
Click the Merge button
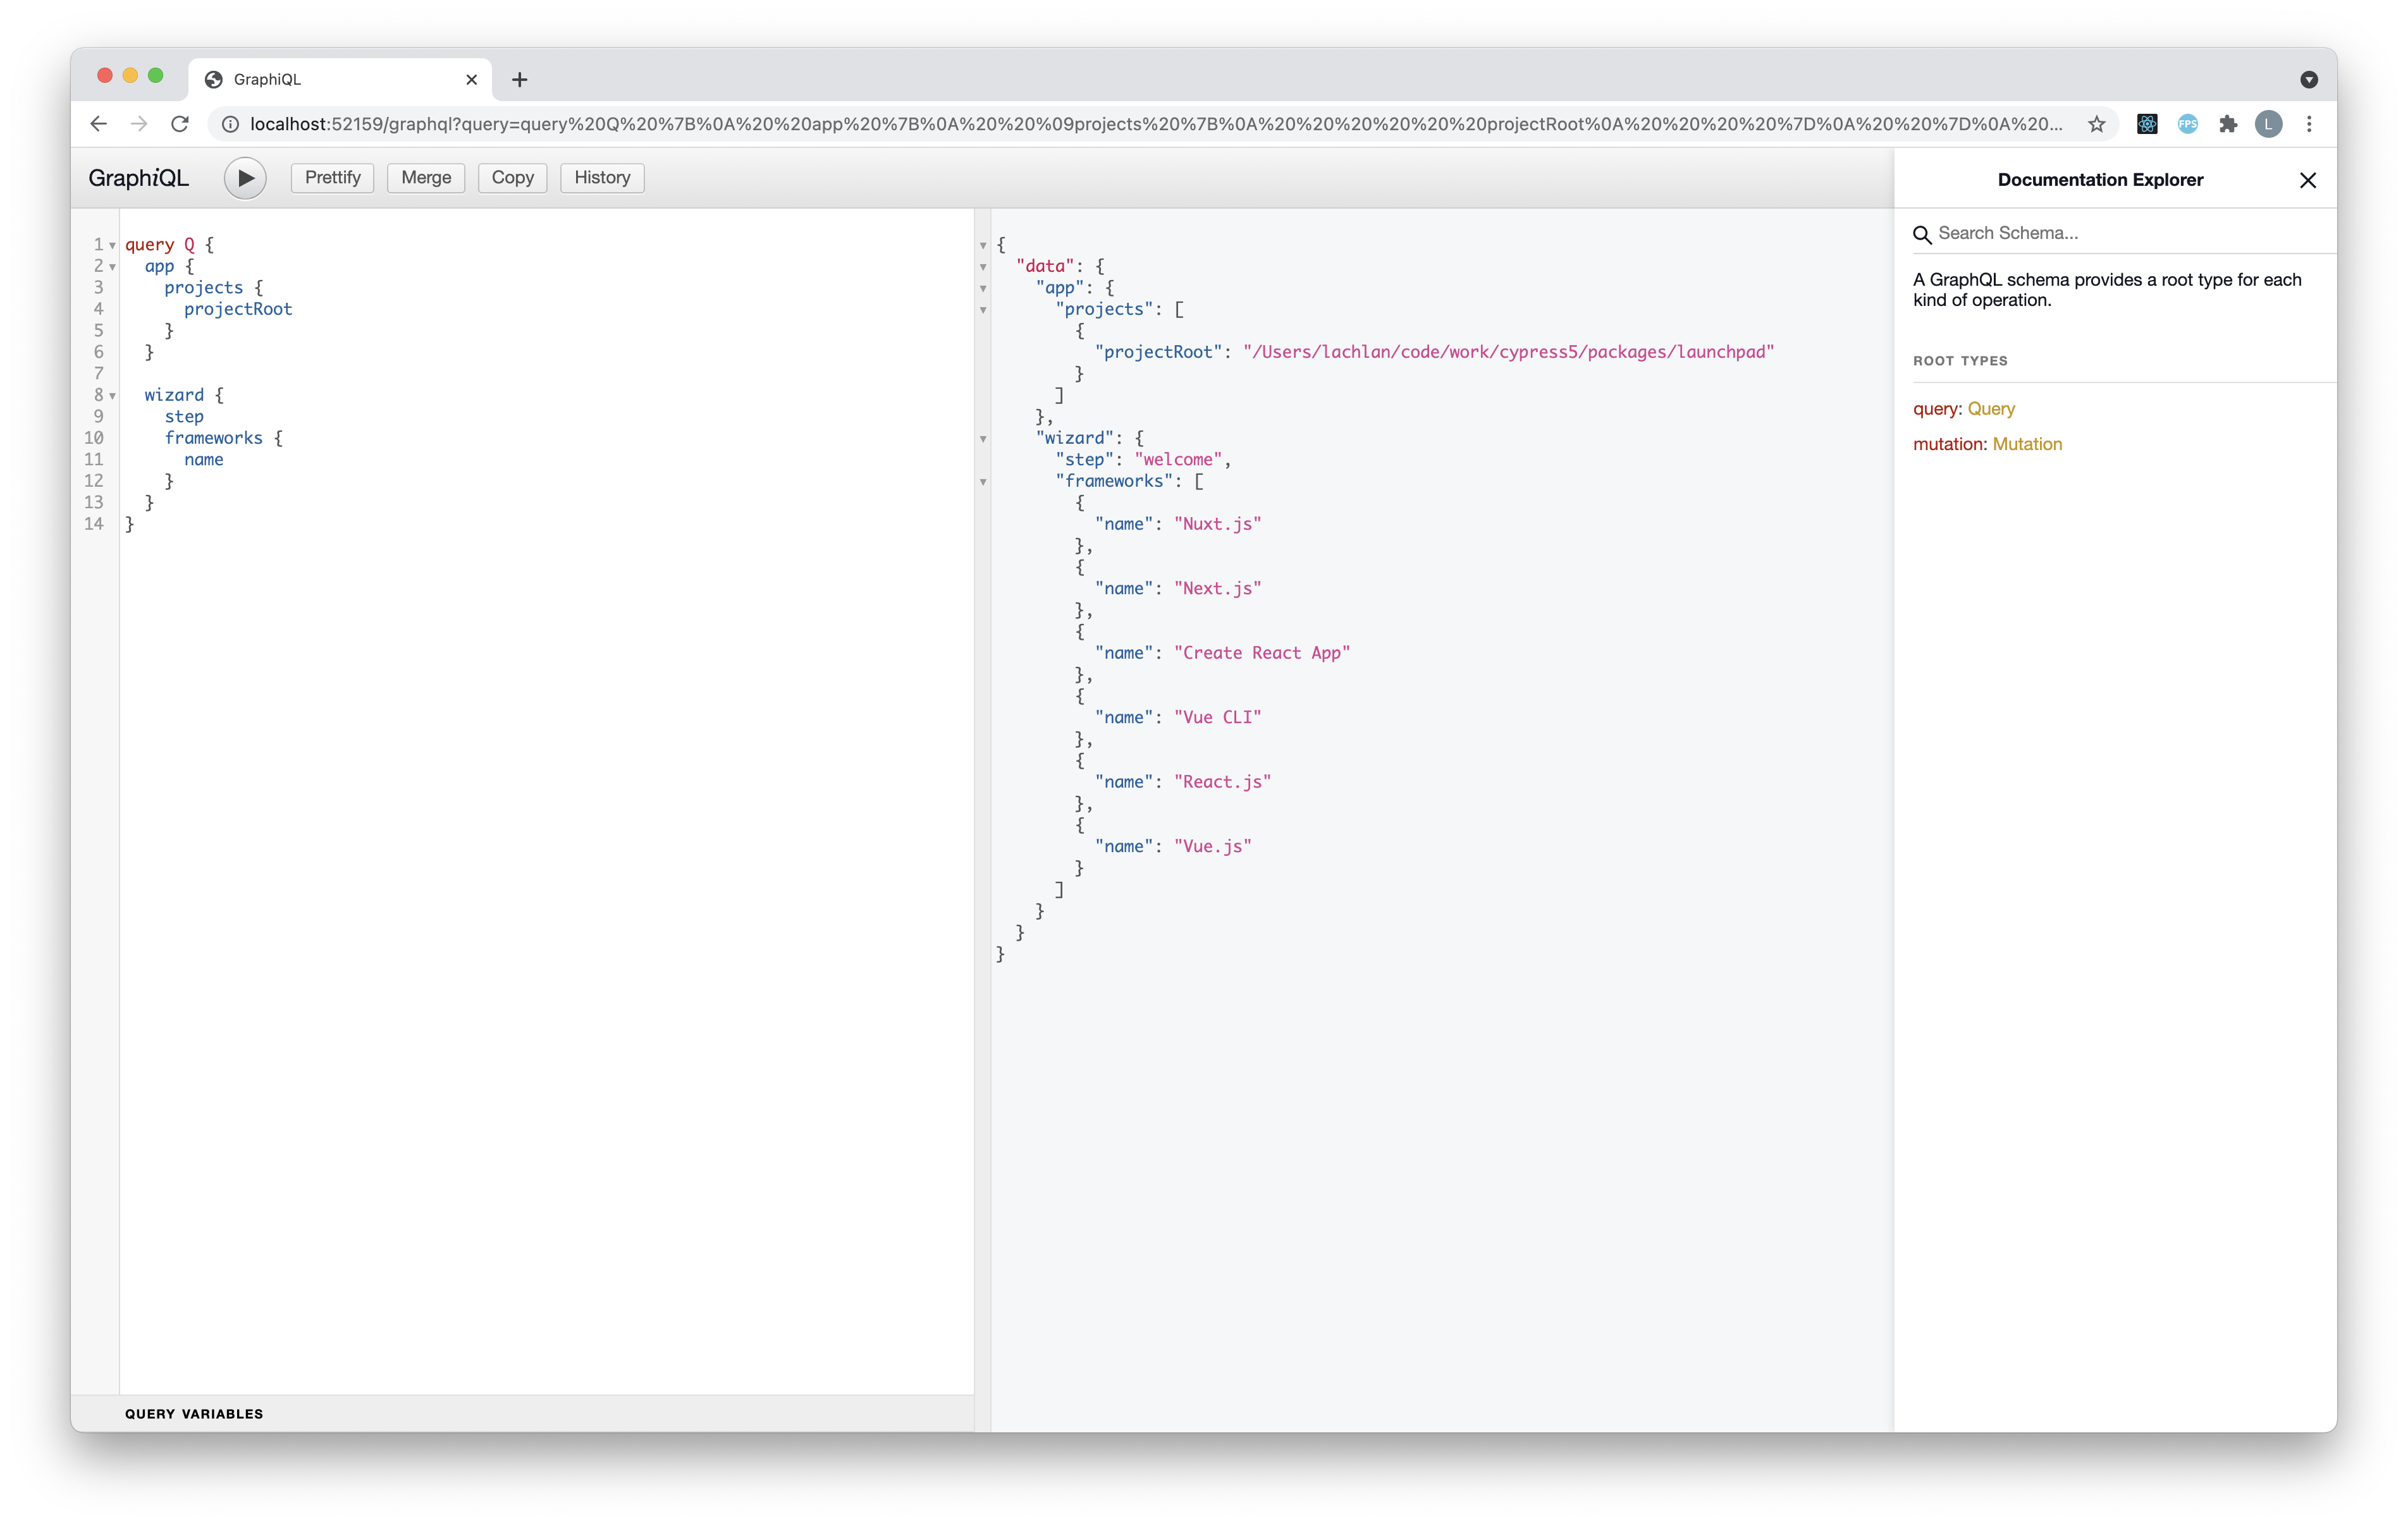click(x=425, y=177)
